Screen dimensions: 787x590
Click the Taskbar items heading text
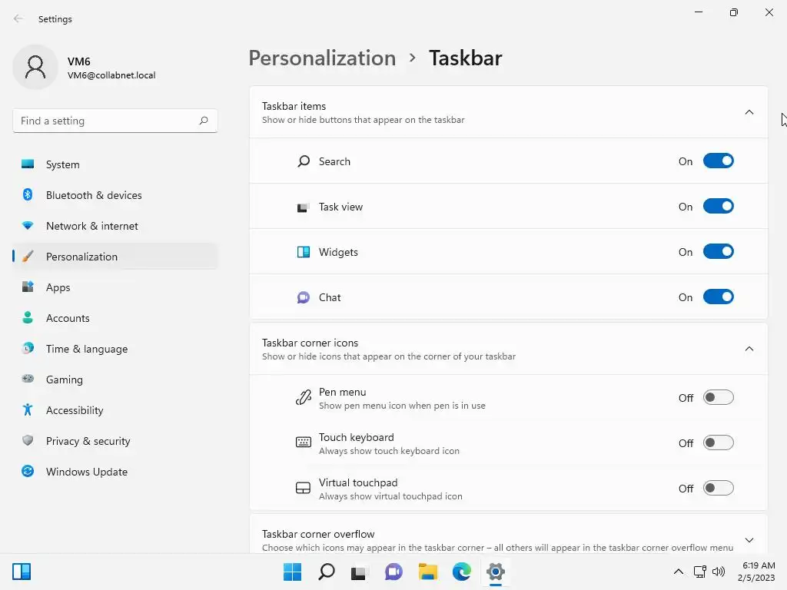tap(294, 106)
